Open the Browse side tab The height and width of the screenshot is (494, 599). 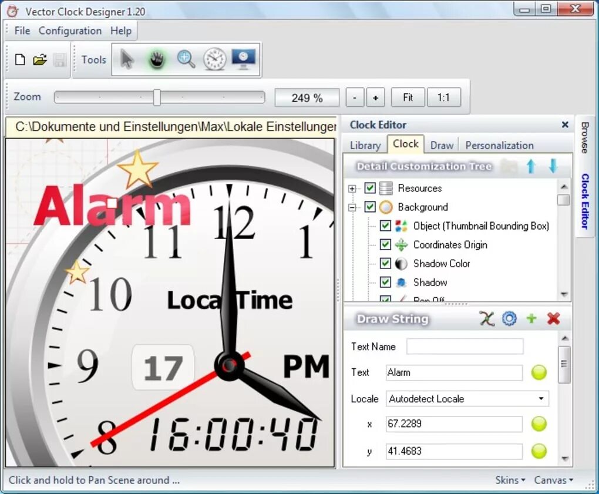click(x=585, y=137)
